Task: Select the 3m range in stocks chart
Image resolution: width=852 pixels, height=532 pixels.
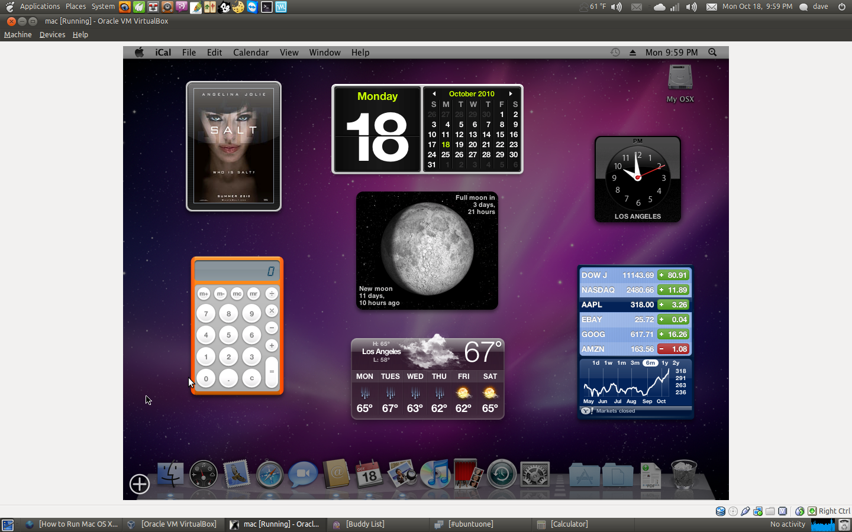Action: click(x=635, y=363)
